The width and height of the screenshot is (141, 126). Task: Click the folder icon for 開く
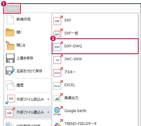click(10, 32)
